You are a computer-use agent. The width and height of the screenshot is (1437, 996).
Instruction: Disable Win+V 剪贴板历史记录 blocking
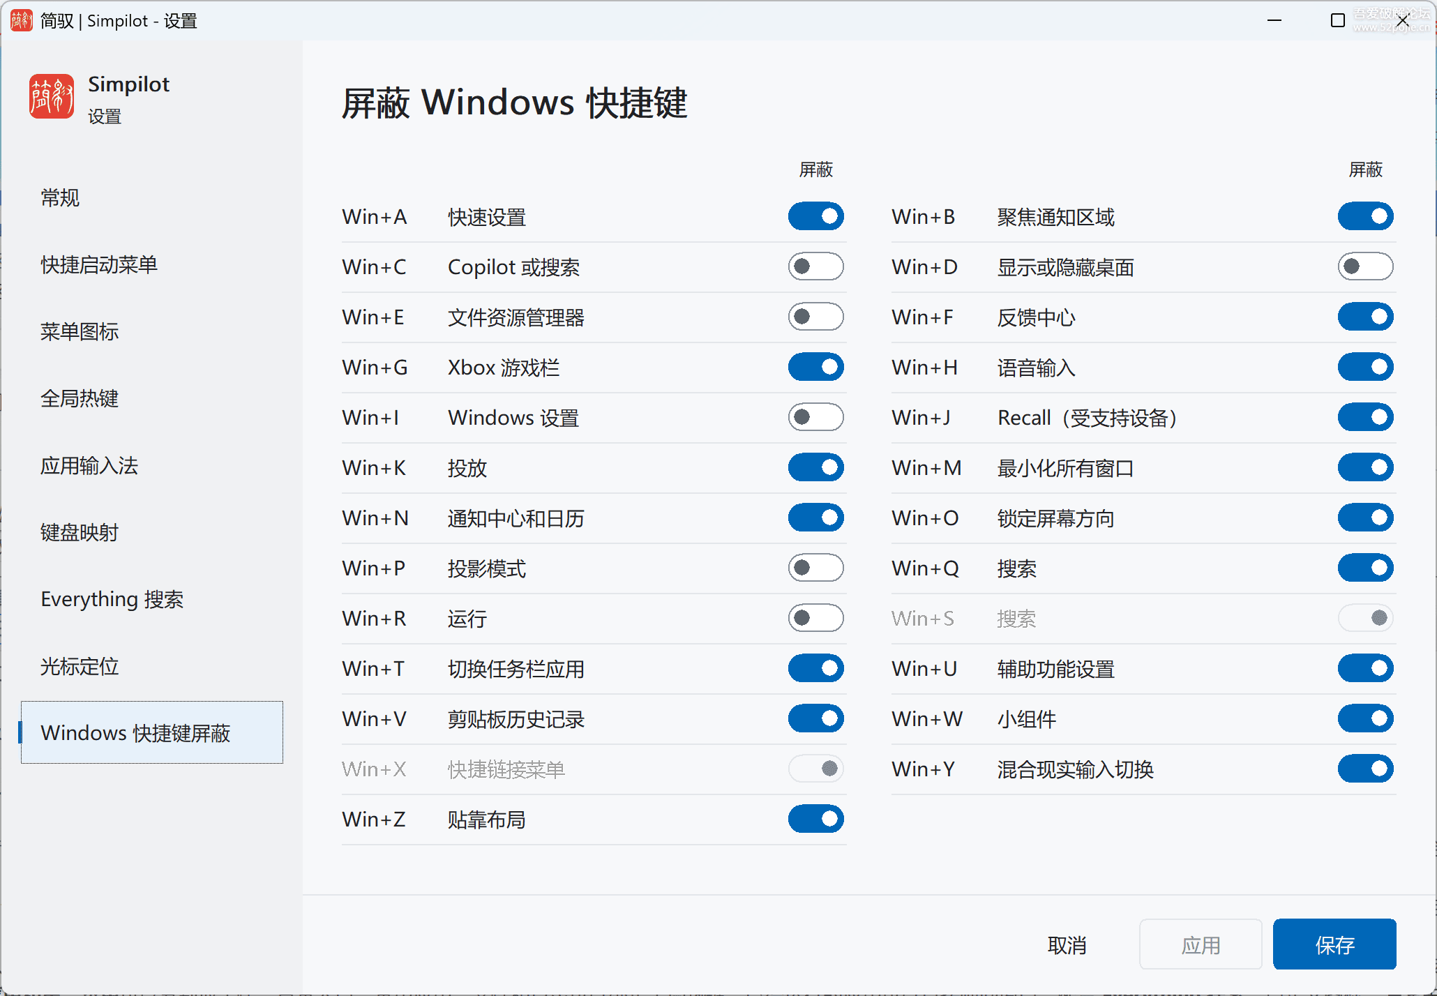815,718
